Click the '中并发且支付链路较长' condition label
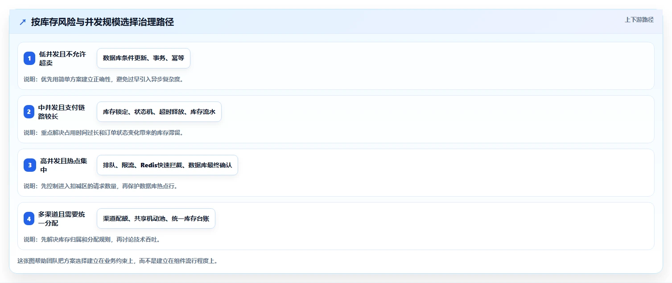 (62, 112)
